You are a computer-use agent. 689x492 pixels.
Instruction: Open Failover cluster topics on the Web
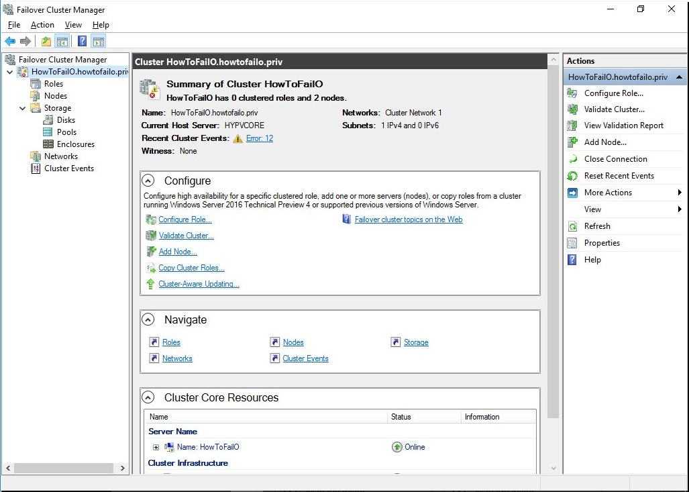[409, 219]
